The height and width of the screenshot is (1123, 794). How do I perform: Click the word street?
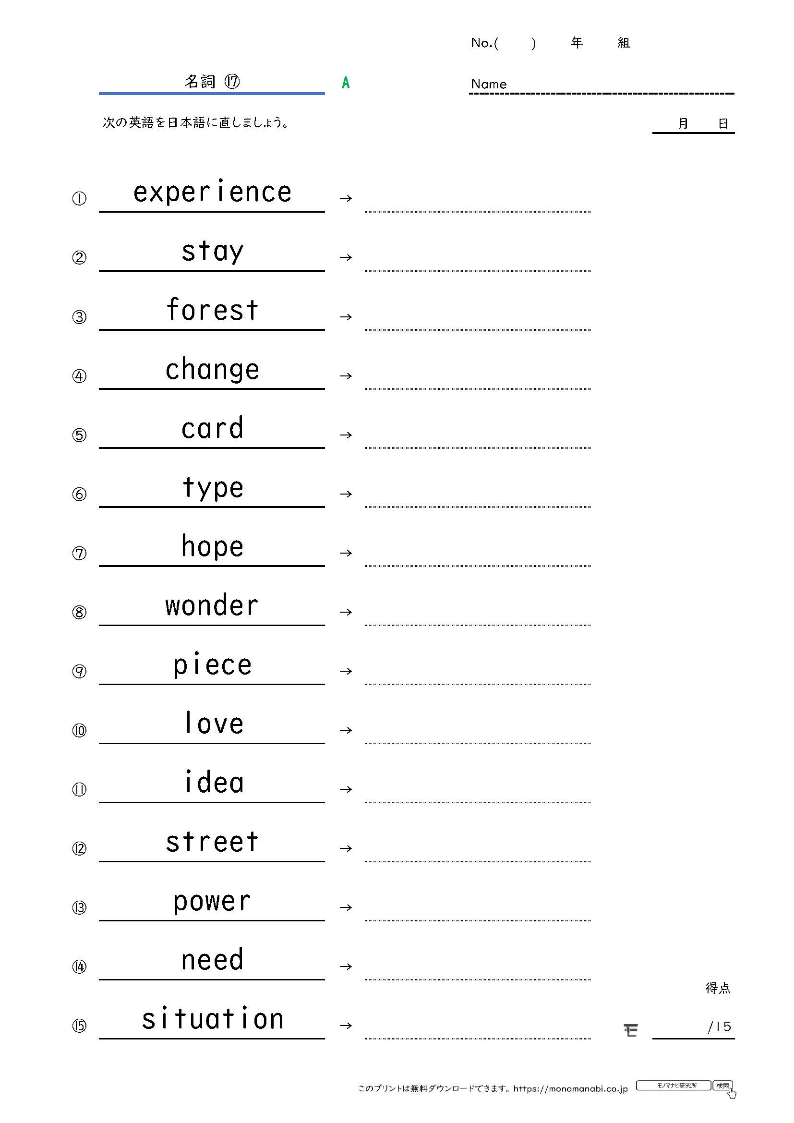pyautogui.click(x=212, y=842)
